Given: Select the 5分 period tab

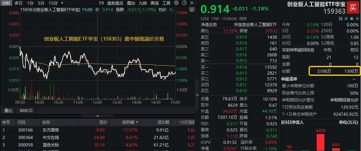Looking at the screenshot, I should coord(41,3).
